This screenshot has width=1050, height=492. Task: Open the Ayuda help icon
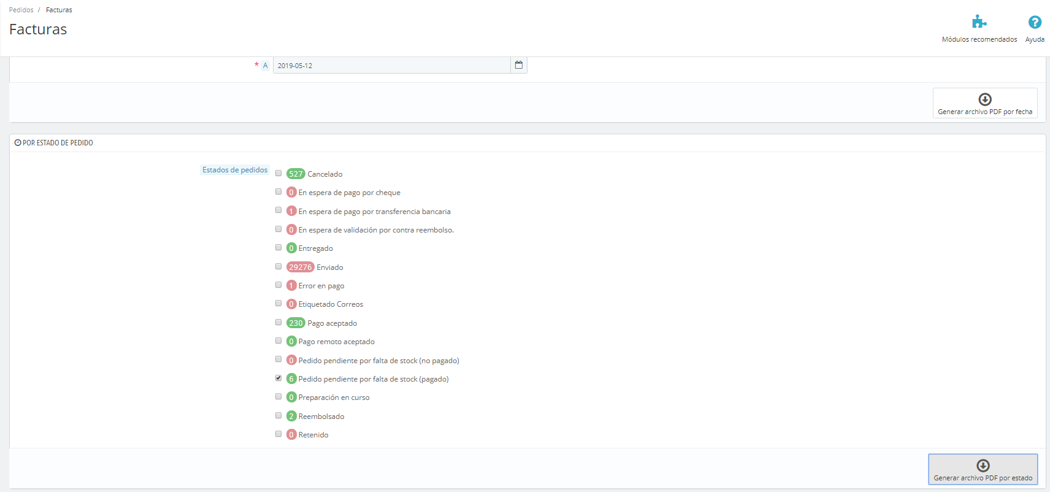pos(1035,23)
